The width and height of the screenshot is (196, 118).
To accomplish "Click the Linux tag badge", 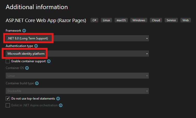I will pyautogui.click(x=106, y=20).
